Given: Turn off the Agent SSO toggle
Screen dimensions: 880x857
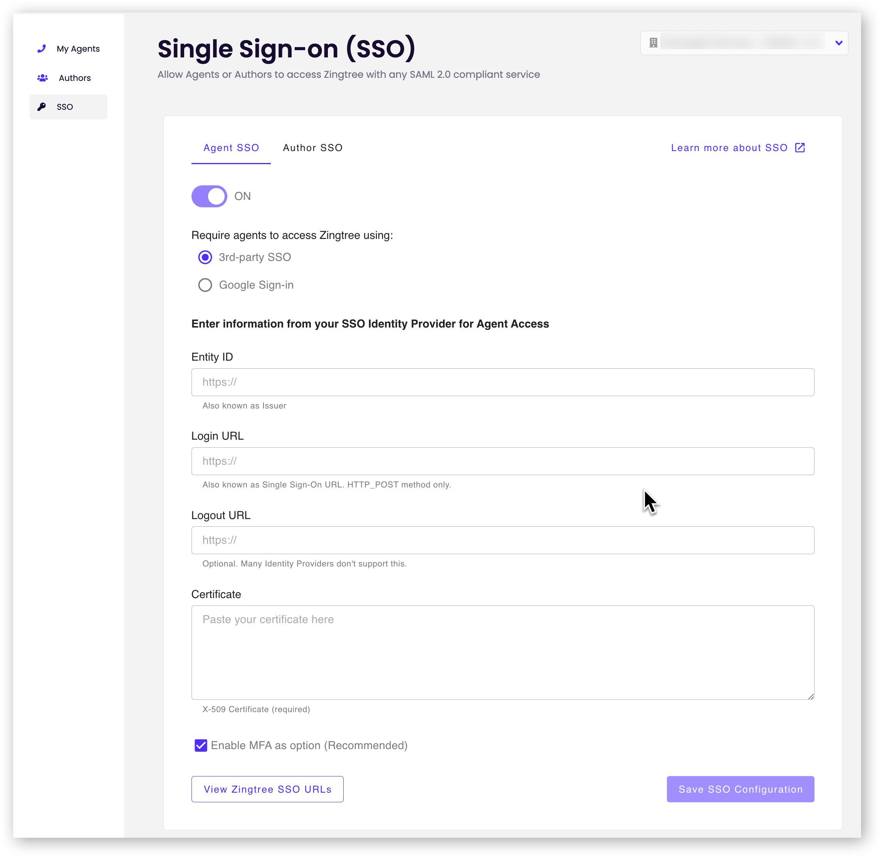Looking at the screenshot, I should tap(209, 196).
